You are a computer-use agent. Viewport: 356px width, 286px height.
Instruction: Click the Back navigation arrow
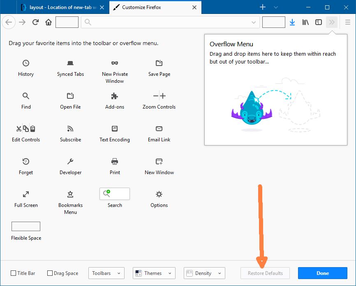(9, 22)
